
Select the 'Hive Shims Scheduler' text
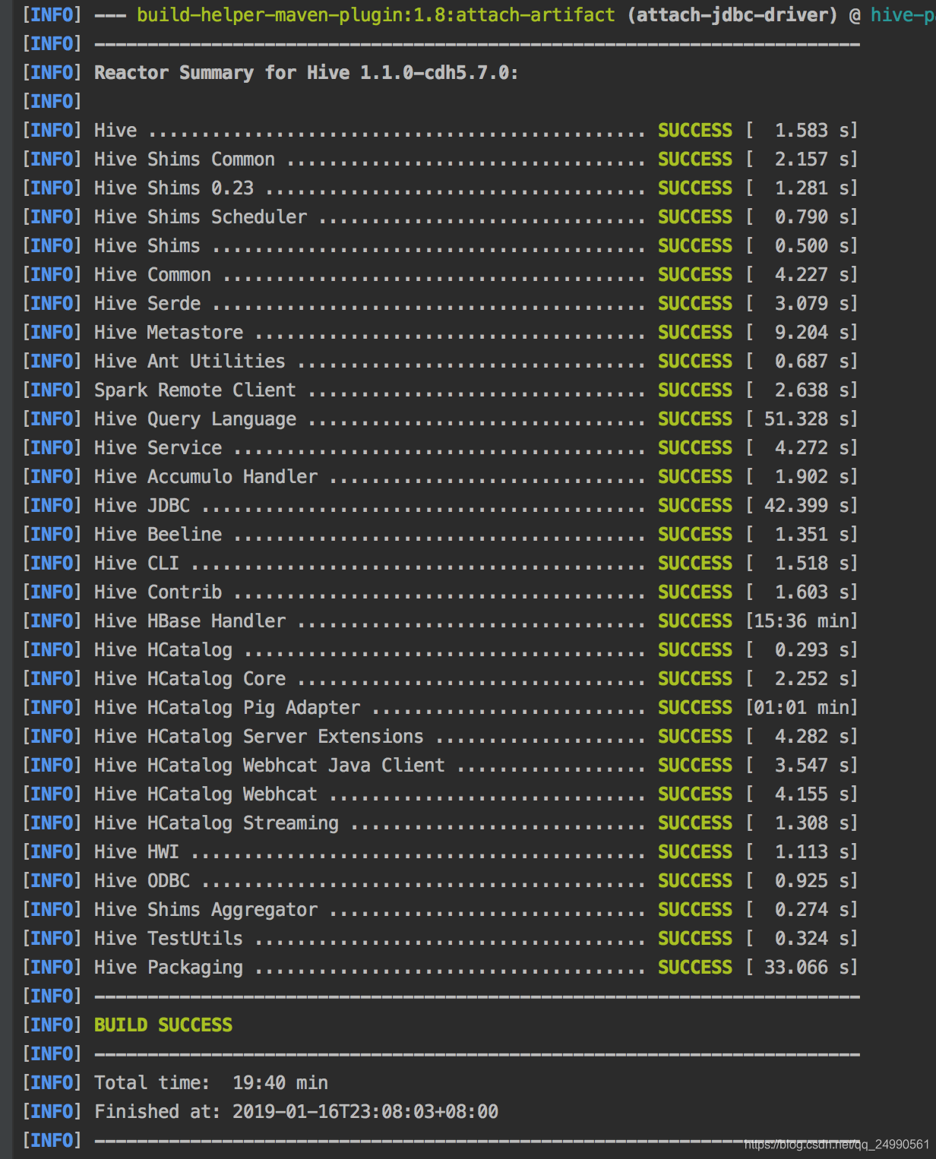pyautogui.click(x=201, y=217)
